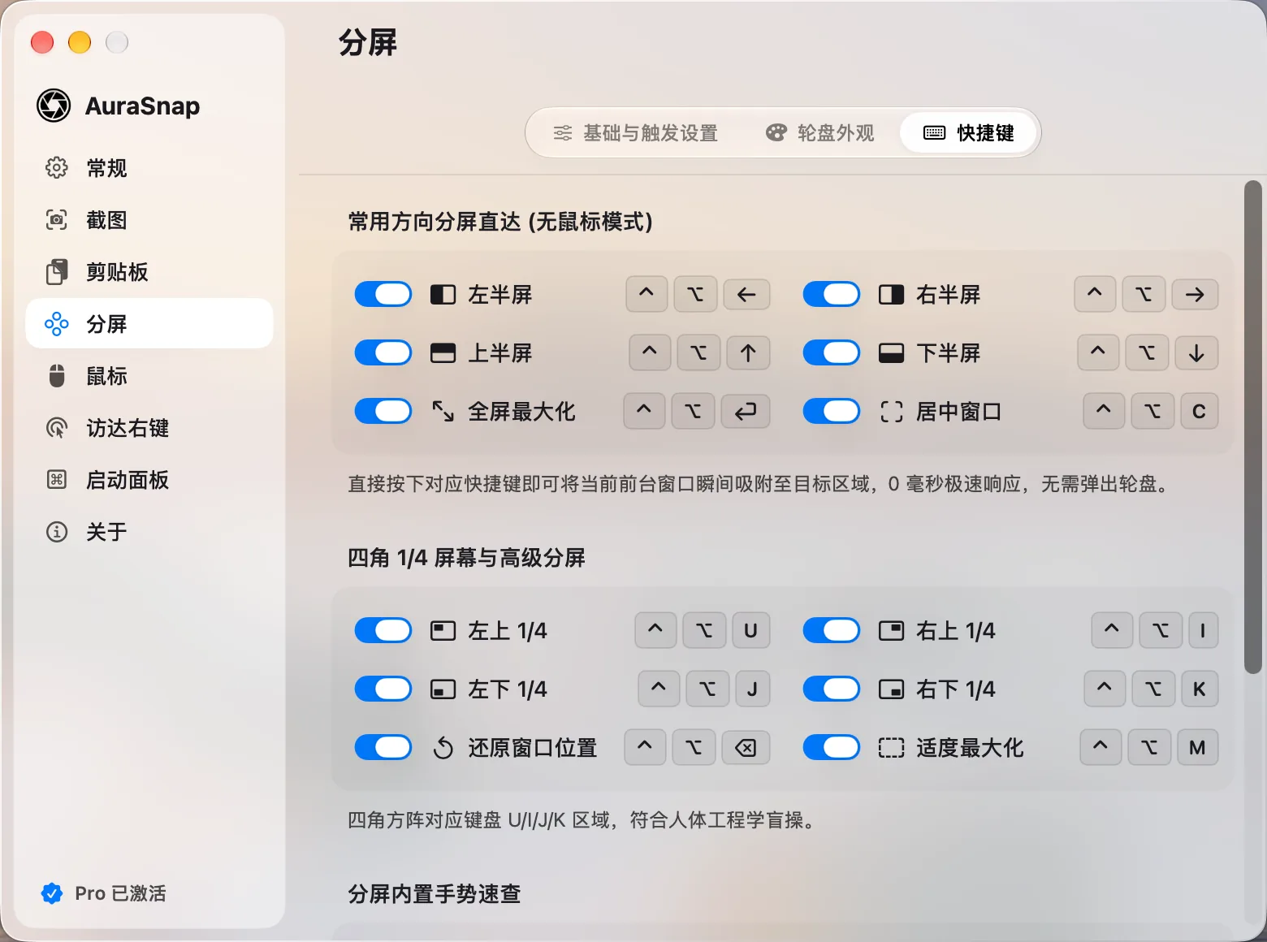
Task: Click the expand arrows icon by 全屏最大化
Action: (x=443, y=412)
